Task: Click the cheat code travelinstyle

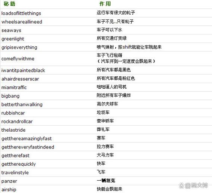Action: (15, 173)
